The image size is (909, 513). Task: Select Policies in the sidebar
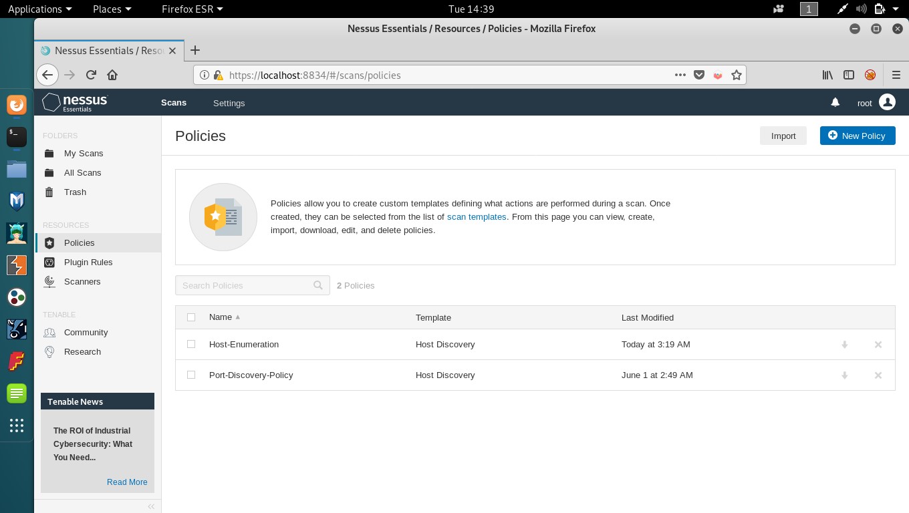click(98, 242)
